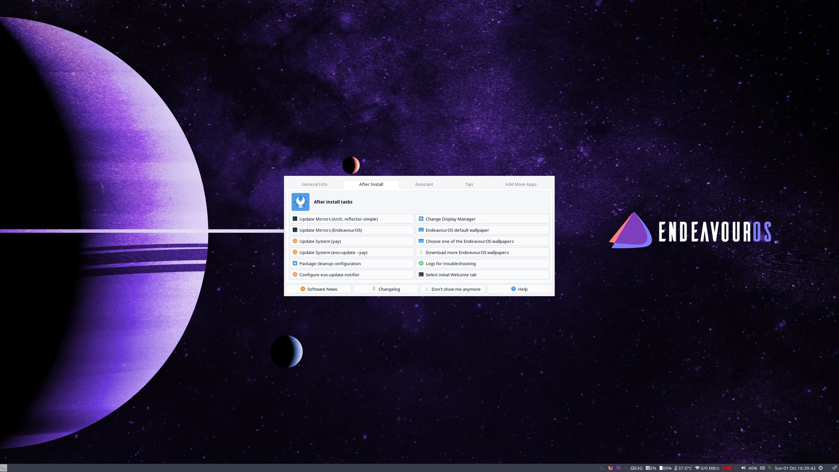The image size is (839, 472).
Task: Open Logs for troubleshooting
Action: (482, 264)
